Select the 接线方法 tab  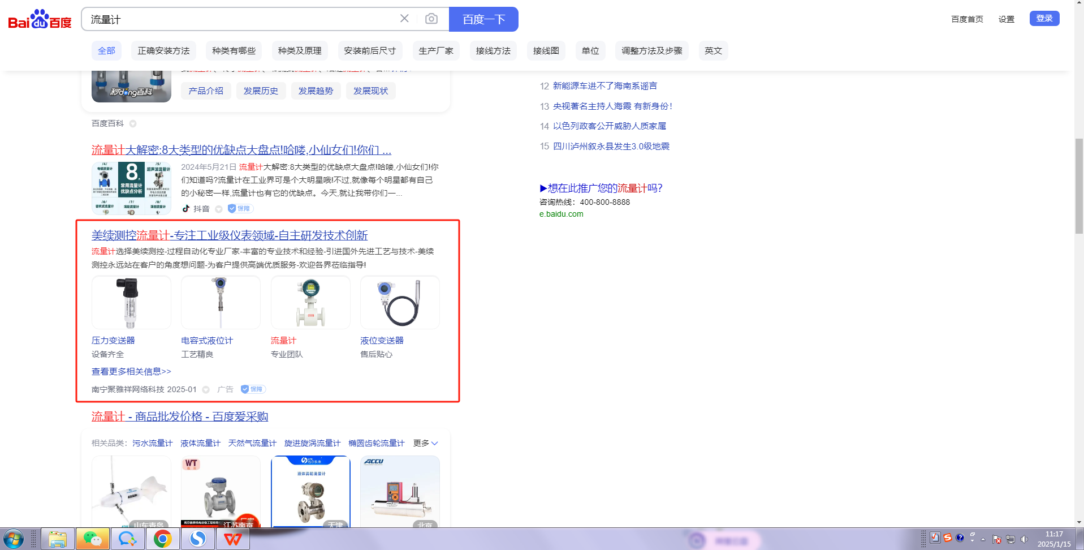493,51
